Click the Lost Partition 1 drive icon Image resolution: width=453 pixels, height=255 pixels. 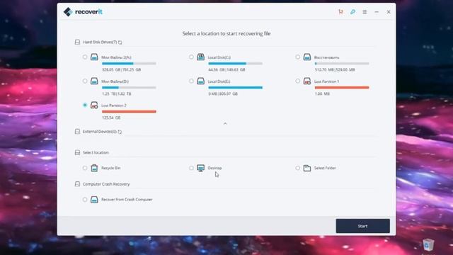307,81
